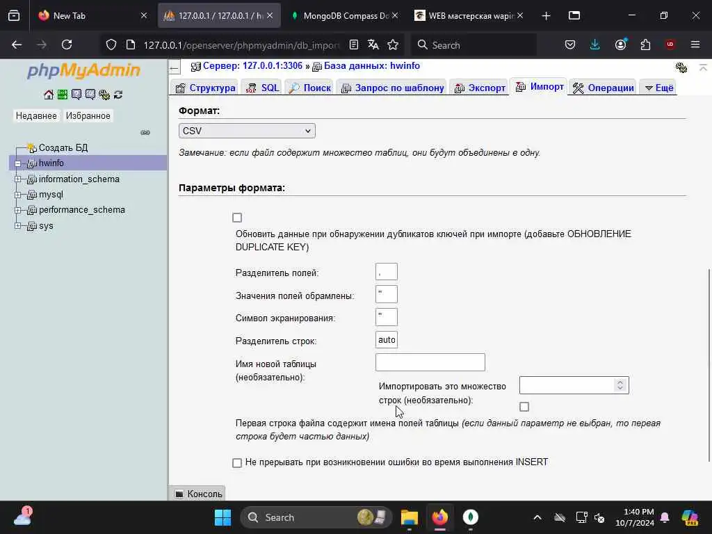Open Firefox account icon
Screen dimensions: 712x534
(621, 44)
